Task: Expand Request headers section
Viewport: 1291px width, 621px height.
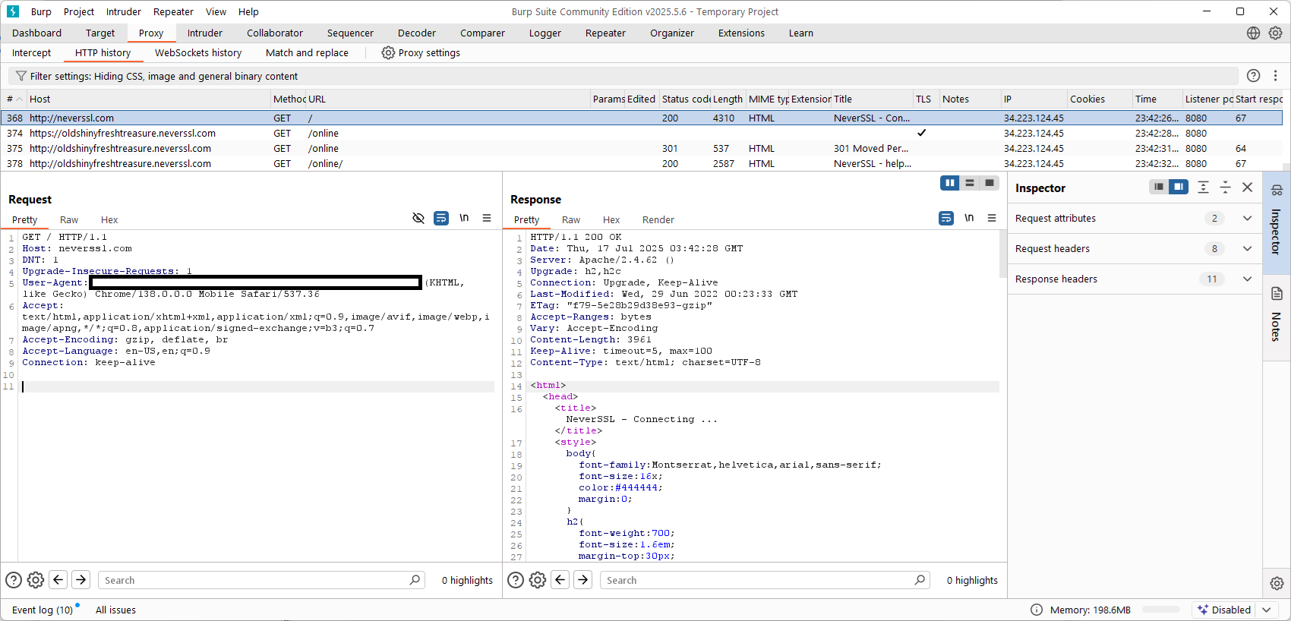Action: (x=1247, y=248)
